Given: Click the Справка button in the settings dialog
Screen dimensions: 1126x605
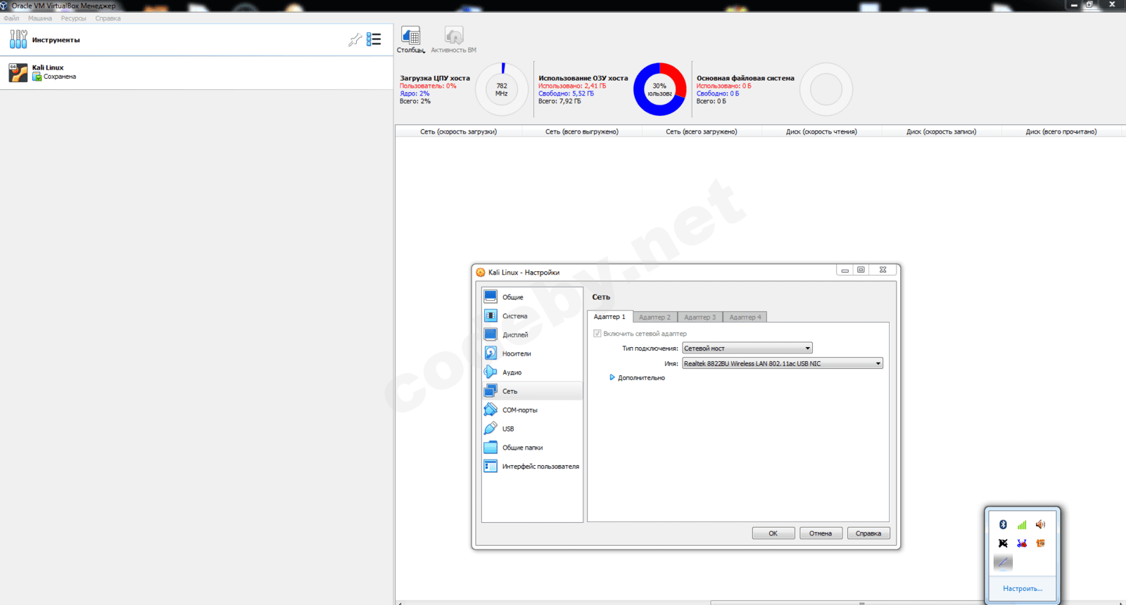Looking at the screenshot, I should click(868, 533).
